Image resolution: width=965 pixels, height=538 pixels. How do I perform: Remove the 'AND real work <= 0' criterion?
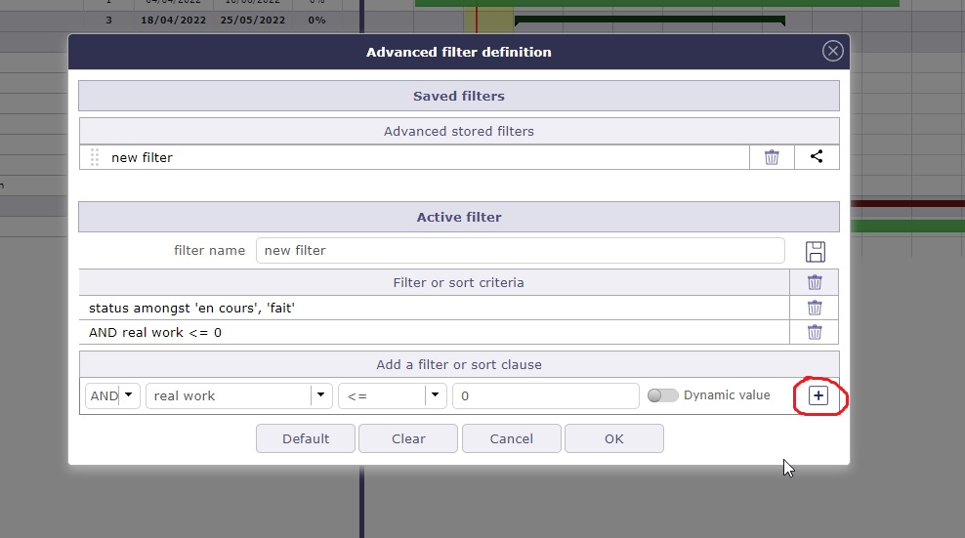click(x=815, y=332)
